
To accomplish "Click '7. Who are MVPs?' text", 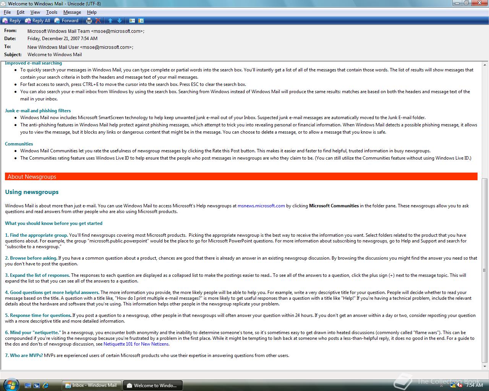I will [24, 355].
